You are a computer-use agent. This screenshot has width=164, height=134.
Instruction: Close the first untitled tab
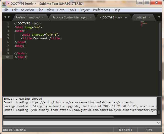pyautogui.click(x=43, y=17)
